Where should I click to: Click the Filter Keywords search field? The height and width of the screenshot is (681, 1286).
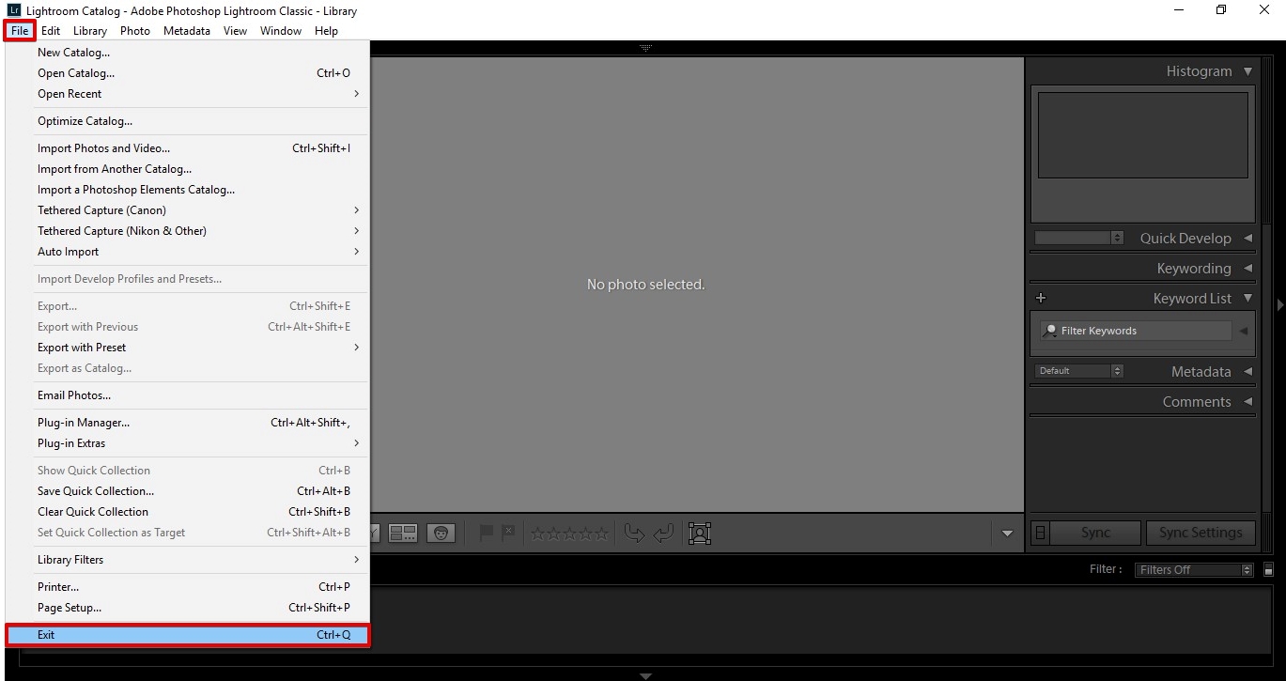pyautogui.click(x=1137, y=331)
